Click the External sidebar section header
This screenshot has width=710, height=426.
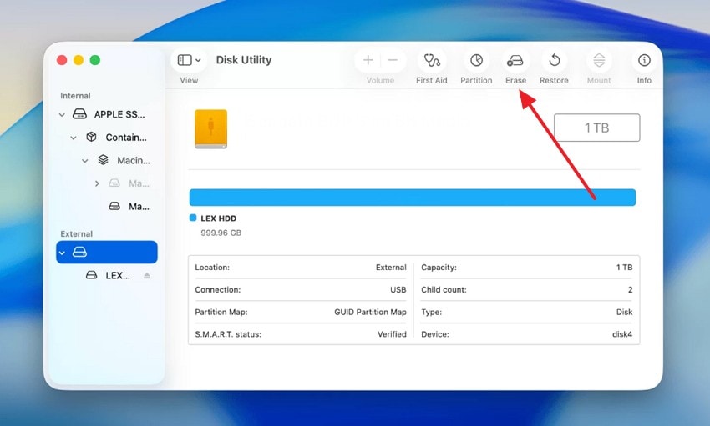(76, 234)
